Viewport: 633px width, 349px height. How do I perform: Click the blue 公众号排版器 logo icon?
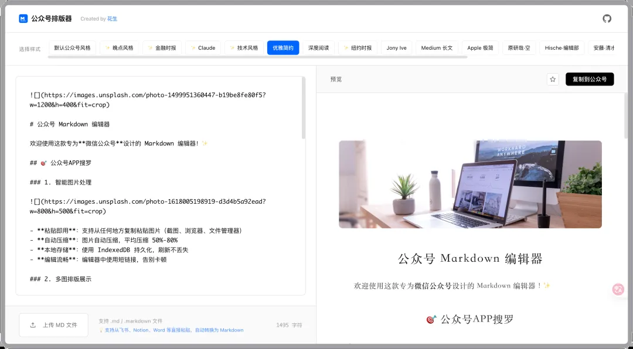click(23, 19)
